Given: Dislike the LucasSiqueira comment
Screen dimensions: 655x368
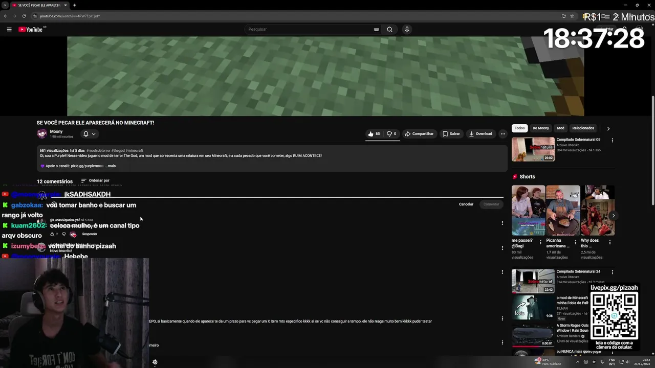Looking at the screenshot, I should tap(64, 234).
